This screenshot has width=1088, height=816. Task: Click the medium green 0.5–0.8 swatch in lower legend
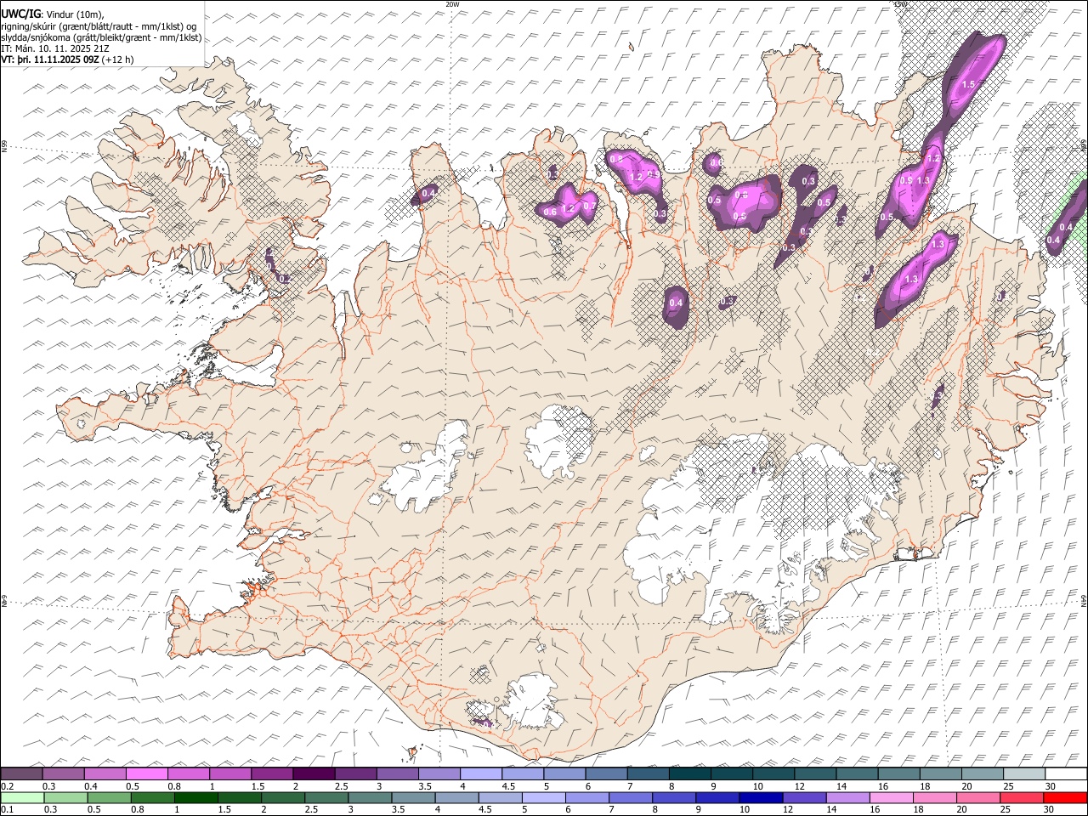pyautogui.click(x=109, y=798)
